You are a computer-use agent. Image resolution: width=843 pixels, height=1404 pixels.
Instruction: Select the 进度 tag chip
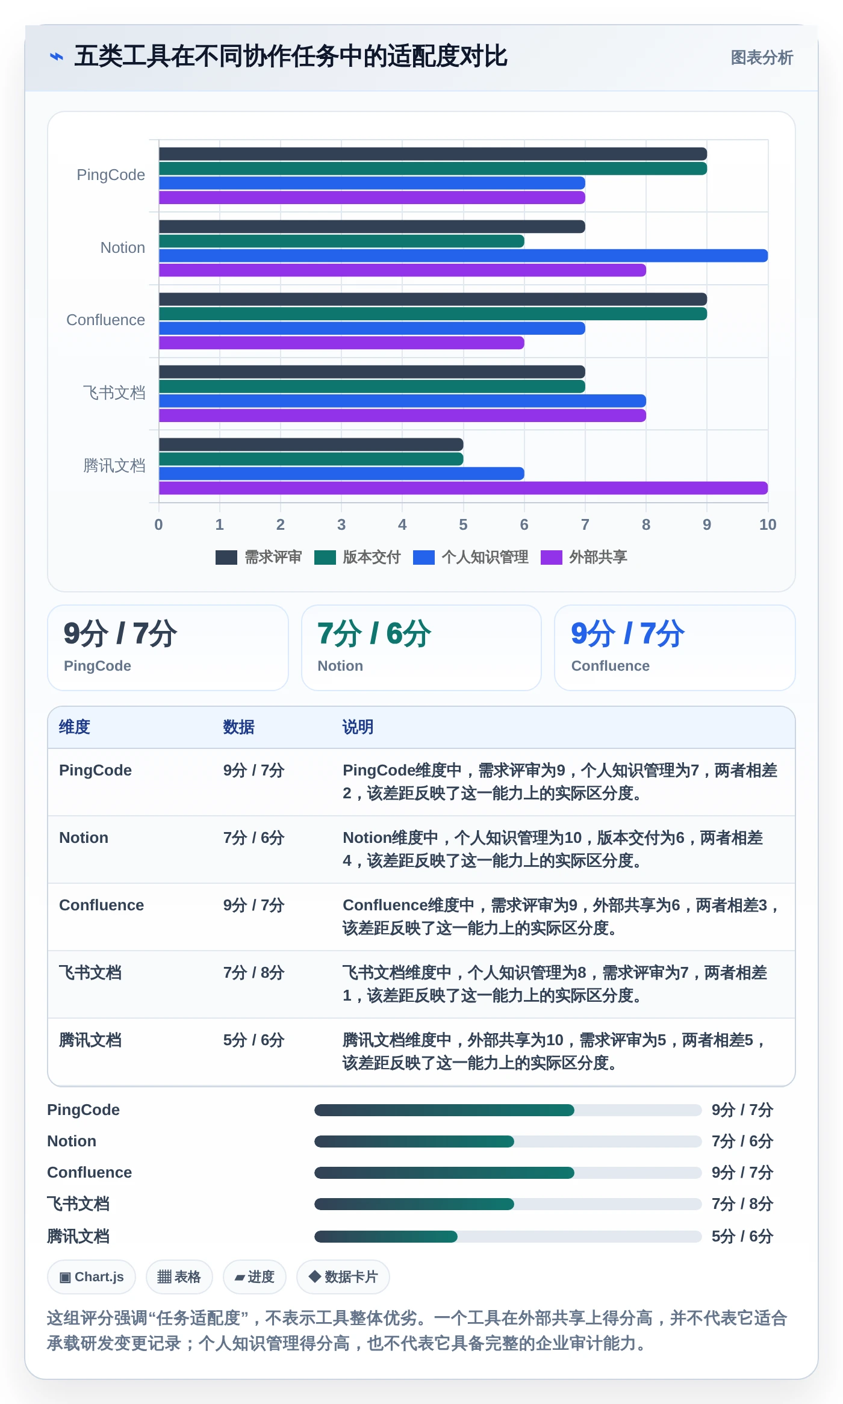(255, 1277)
